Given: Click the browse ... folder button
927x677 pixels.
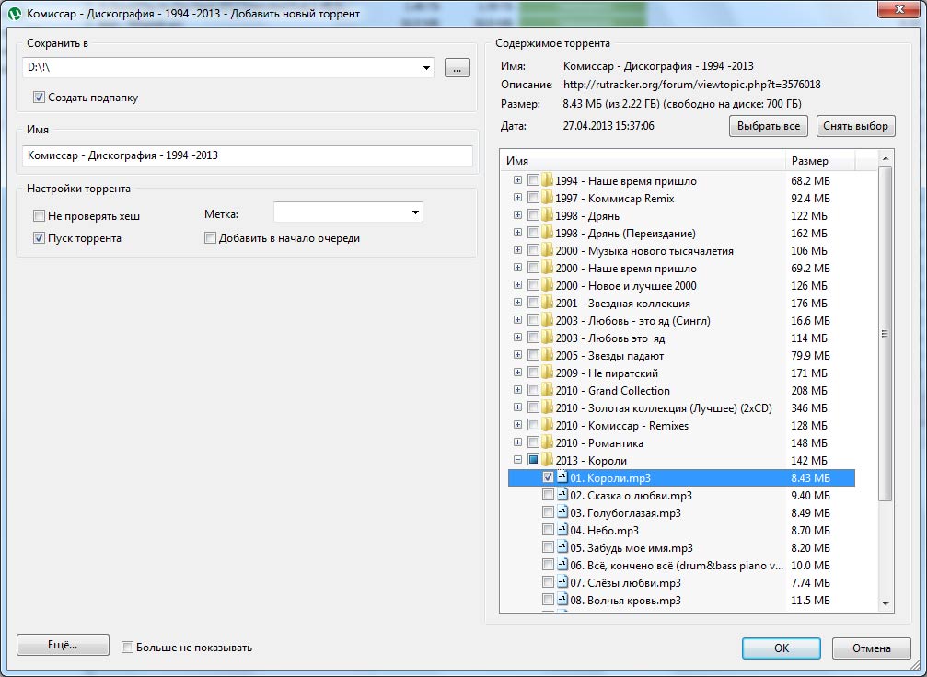Looking at the screenshot, I should click(x=457, y=68).
